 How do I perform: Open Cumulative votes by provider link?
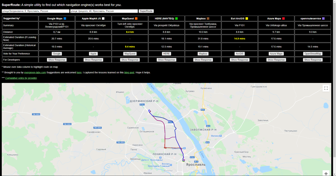point(21,78)
